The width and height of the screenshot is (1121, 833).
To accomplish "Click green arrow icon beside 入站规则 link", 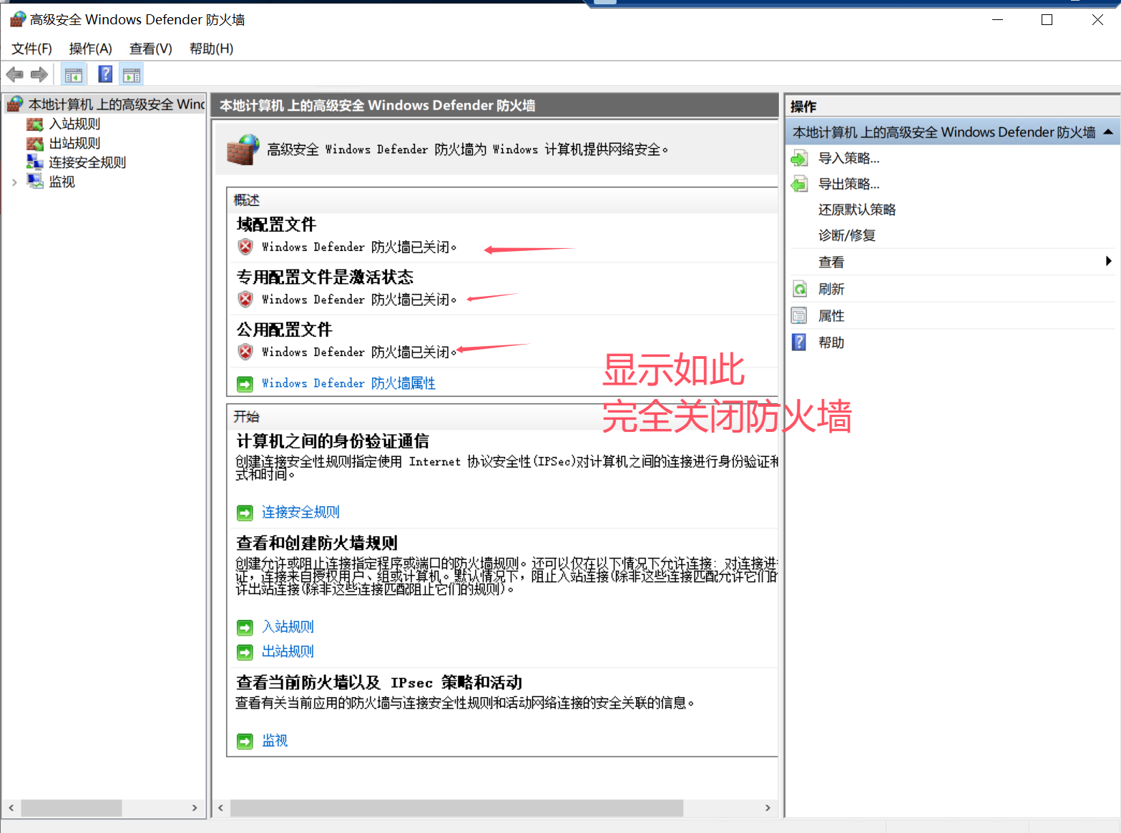I will pyautogui.click(x=245, y=628).
